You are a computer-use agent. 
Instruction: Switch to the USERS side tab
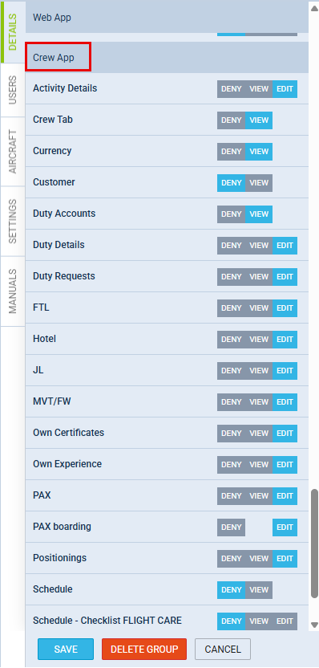pos(13,90)
